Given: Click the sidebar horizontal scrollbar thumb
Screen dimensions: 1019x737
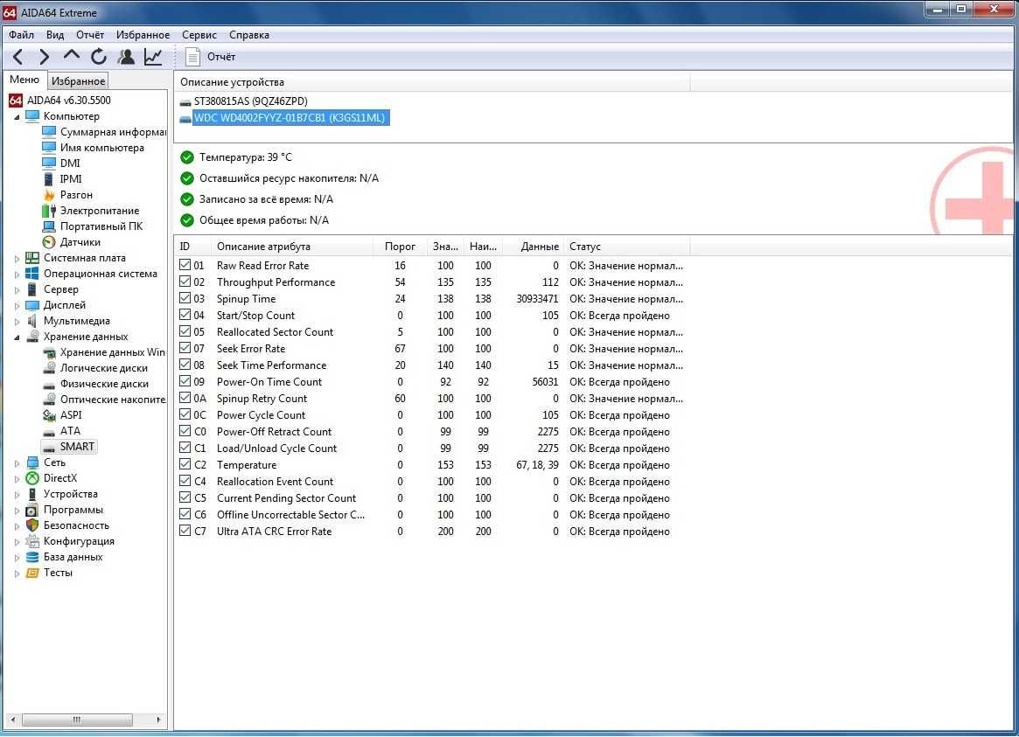Looking at the screenshot, I should [x=77, y=720].
